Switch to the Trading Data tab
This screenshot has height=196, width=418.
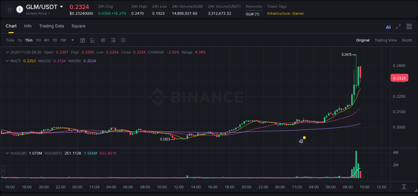click(x=51, y=26)
